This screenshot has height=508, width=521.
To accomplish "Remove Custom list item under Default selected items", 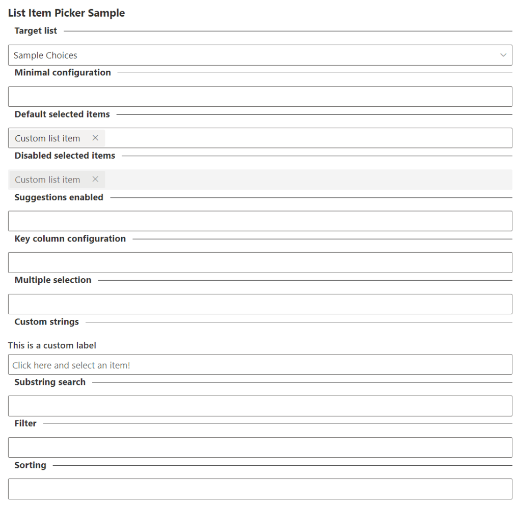I will [95, 138].
